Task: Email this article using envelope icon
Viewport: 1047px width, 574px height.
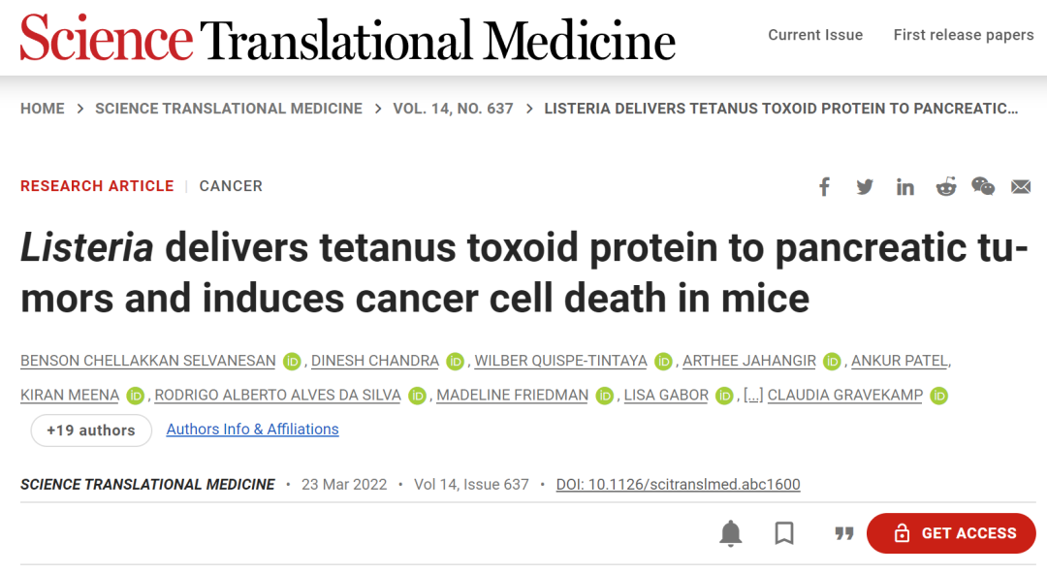Action: point(1021,186)
